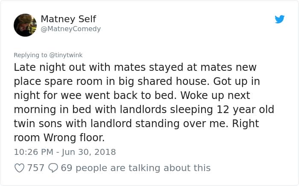Click tweet line starting "place spare room"

click(137, 81)
